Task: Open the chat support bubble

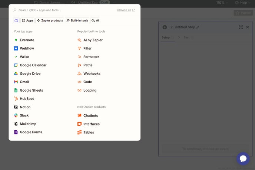Action: pyautogui.click(x=243, y=158)
